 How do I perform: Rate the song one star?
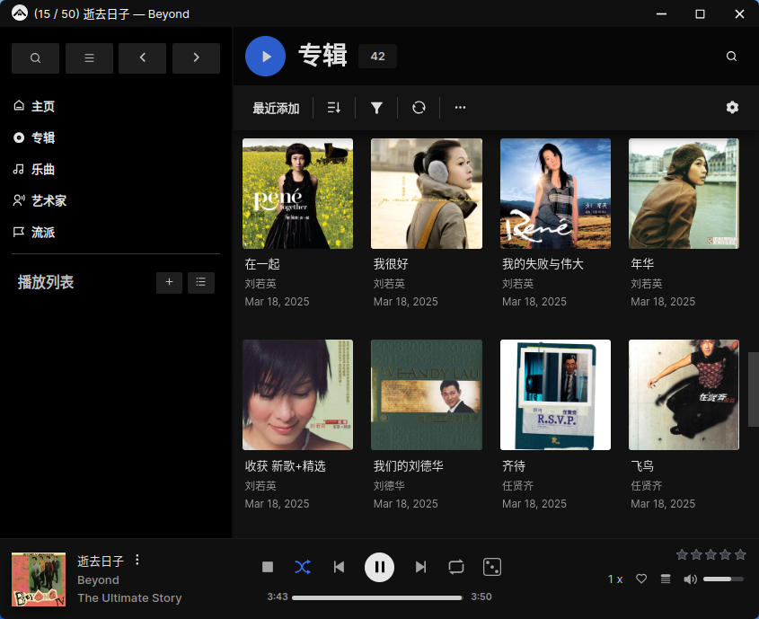[x=682, y=554]
